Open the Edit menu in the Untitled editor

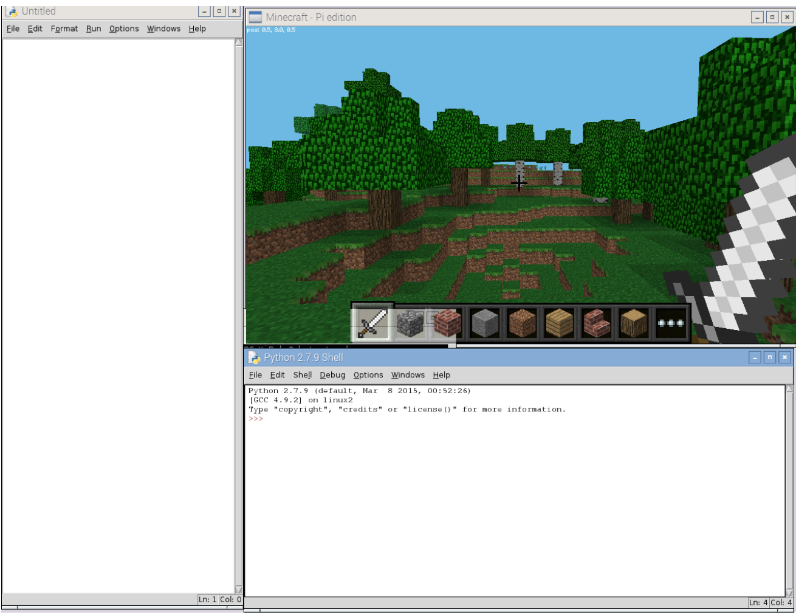pyautogui.click(x=35, y=29)
